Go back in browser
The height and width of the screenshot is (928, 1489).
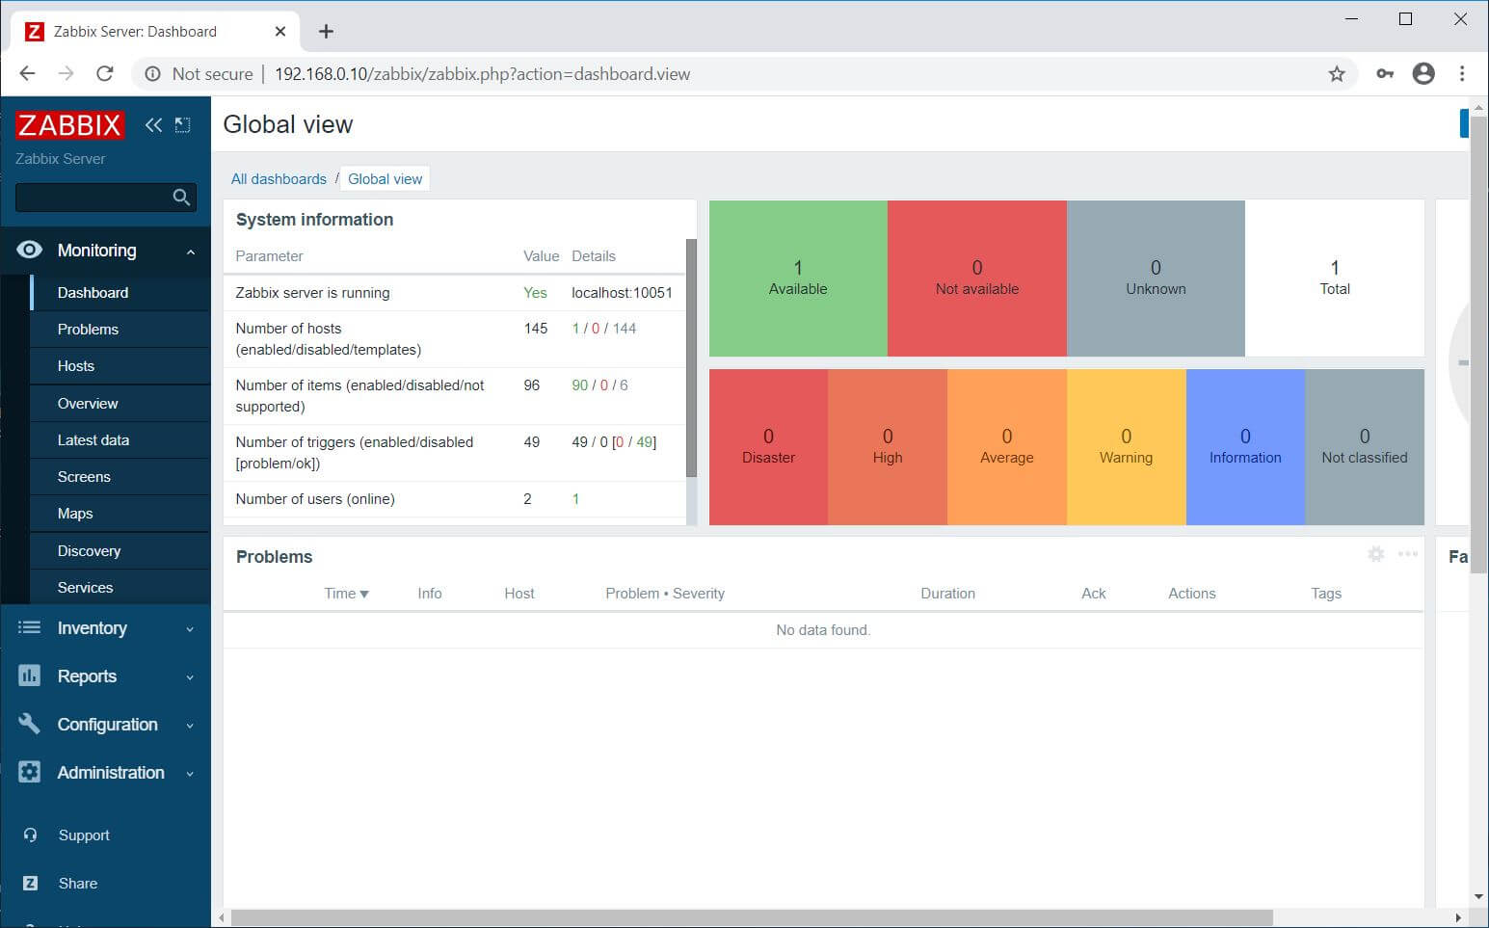point(27,74)
